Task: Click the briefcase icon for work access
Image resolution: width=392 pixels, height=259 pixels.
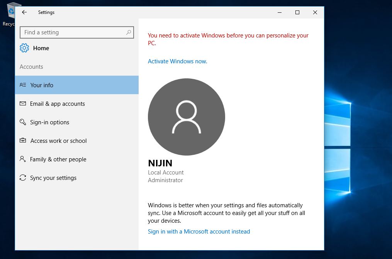Action: (23, 141)
